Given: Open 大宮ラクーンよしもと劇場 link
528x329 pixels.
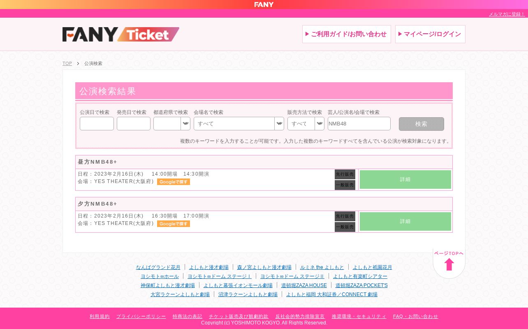Looking at the screenshot, I should point(180,294).
